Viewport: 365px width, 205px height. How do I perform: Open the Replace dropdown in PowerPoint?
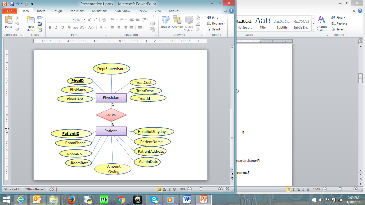click(225, 23)
